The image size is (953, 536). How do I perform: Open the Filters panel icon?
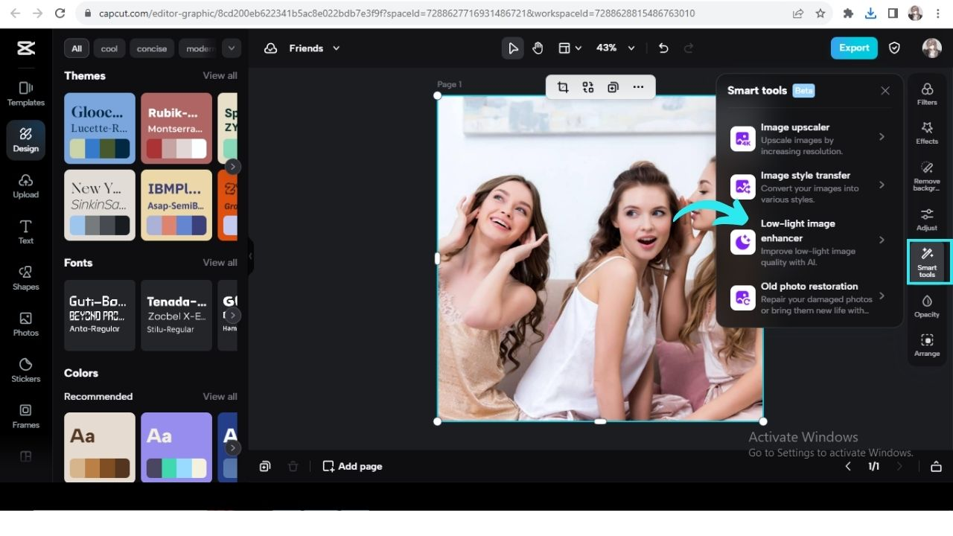point(926,94)
